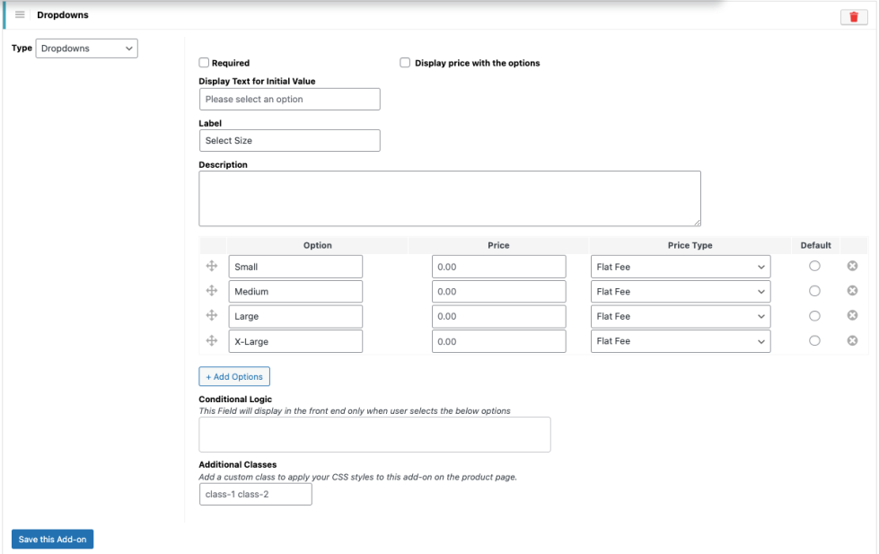
Task: Remove the X-Large option row
Action: [x=852, y=340]
